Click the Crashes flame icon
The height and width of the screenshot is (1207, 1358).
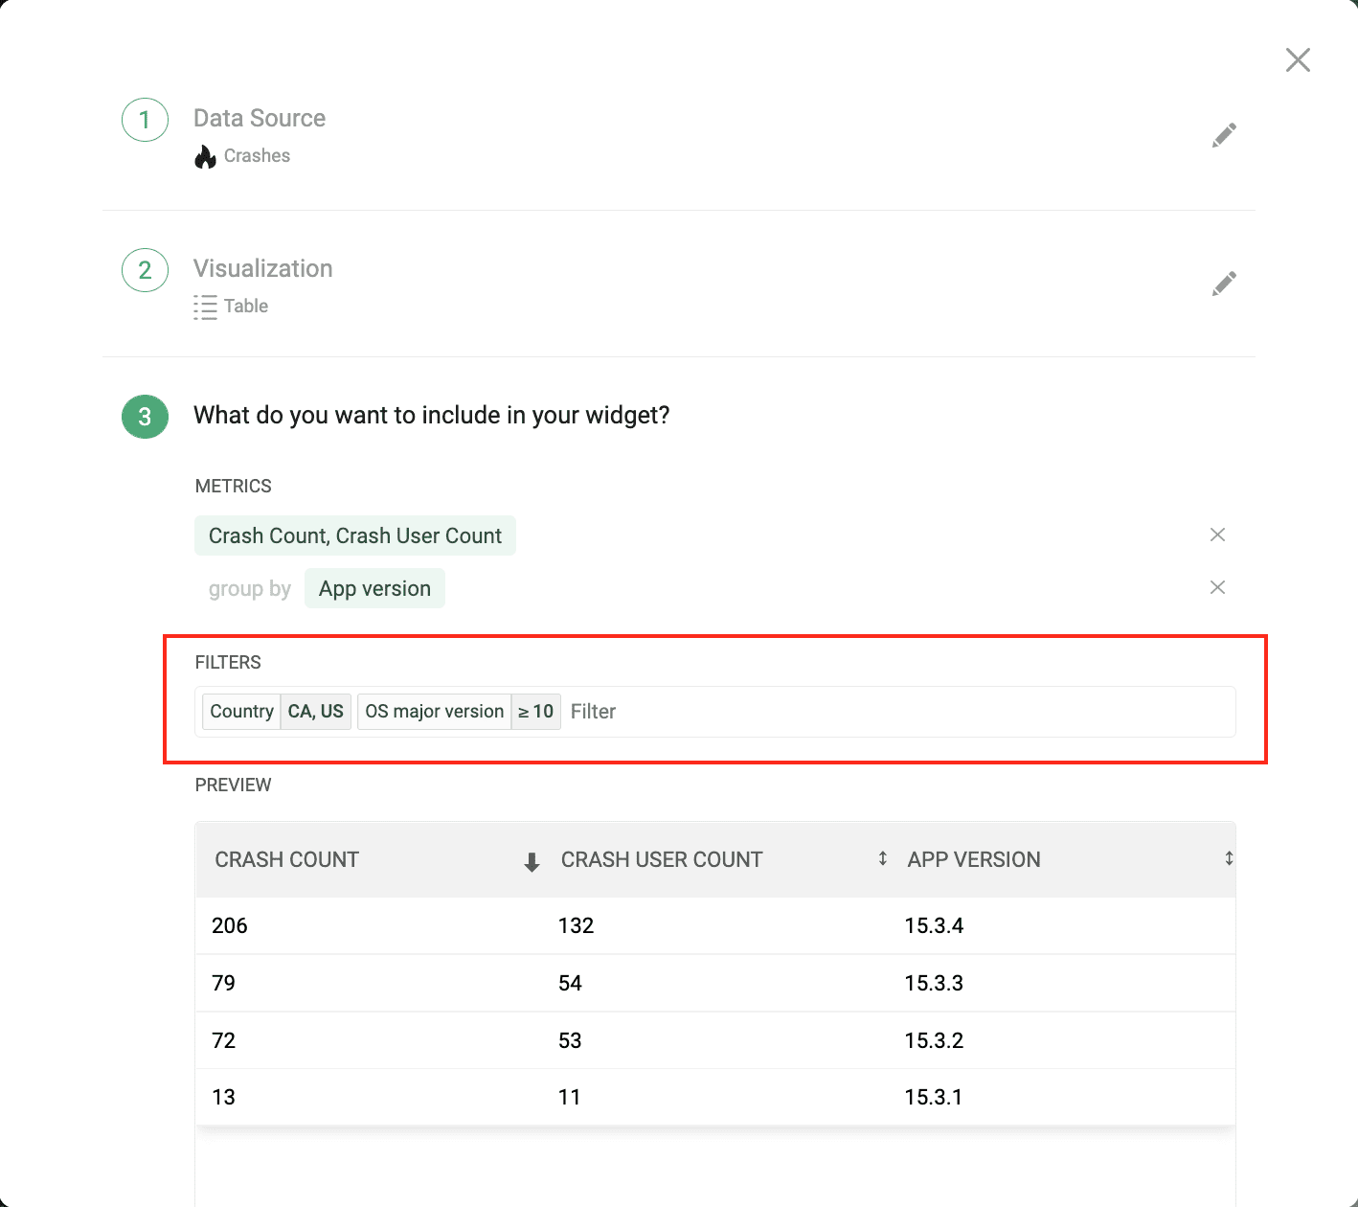pos(205,156)
